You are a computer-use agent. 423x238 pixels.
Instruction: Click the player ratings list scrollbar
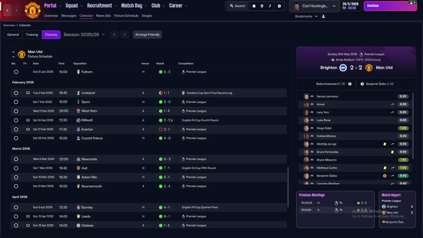(413, 126)
